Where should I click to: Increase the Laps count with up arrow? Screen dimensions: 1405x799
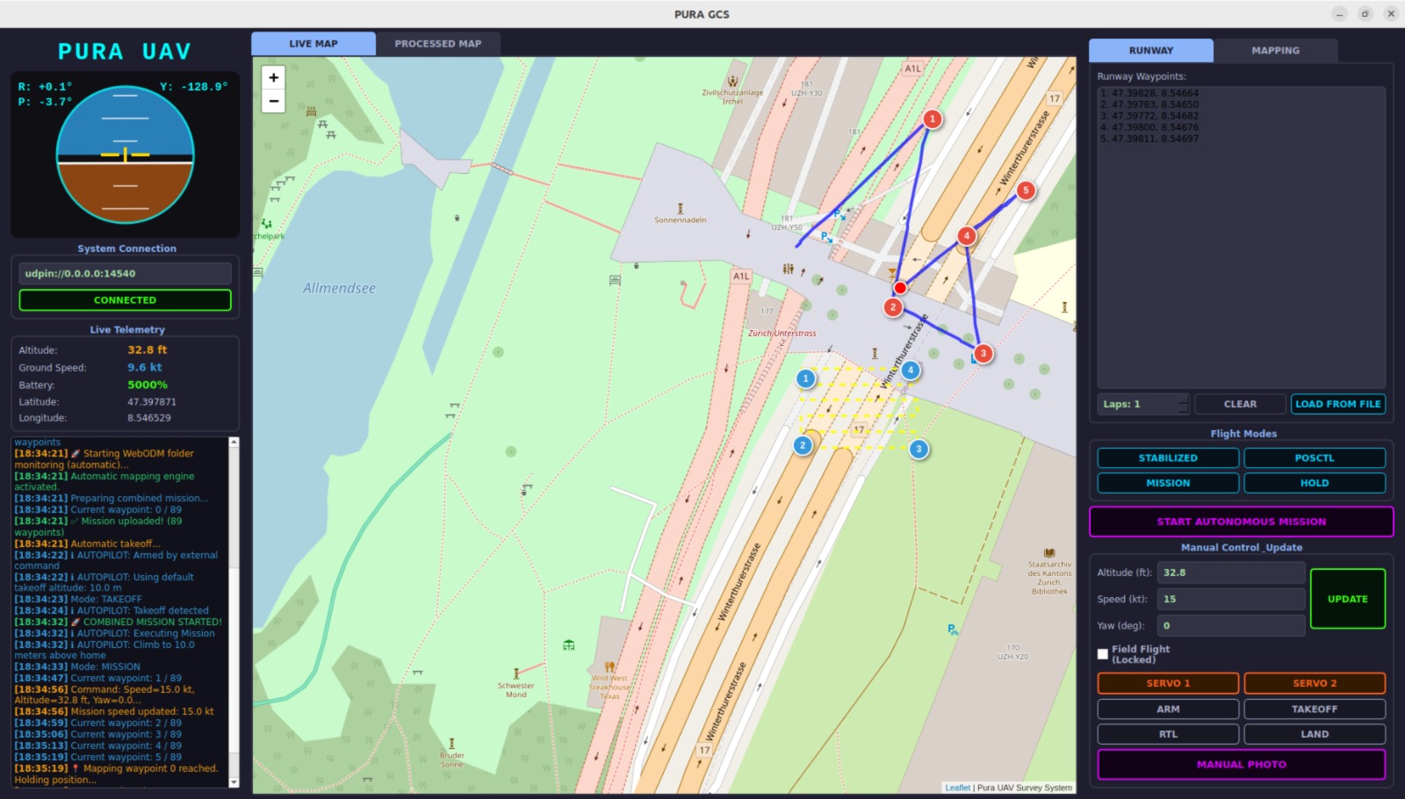pyautogui.click(x=1184, y=399)
